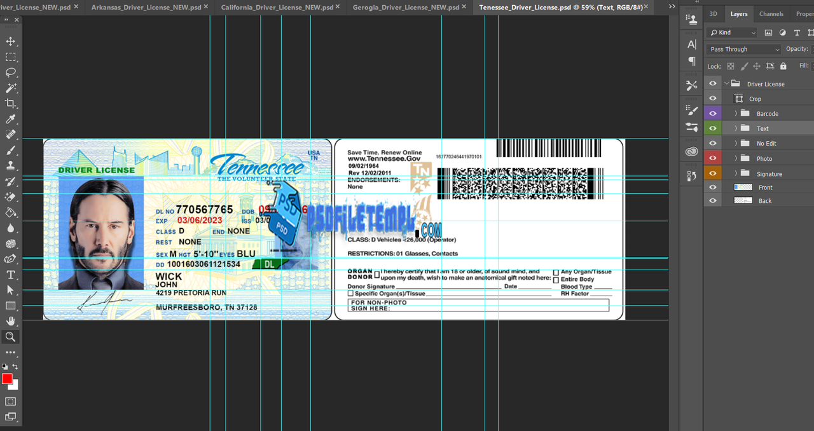Expand the Barcode group
This screenshot has width=814, height=431.
736,114
